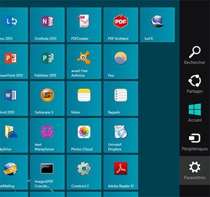Launch Adobe Reader XI tile
Screen dimensions: 210x197
point(121,172)
